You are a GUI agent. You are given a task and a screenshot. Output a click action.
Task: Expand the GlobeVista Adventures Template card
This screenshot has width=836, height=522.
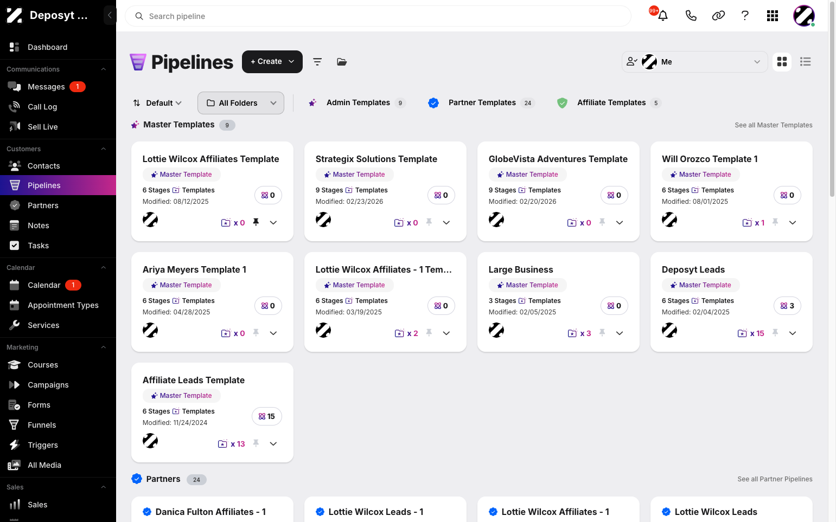pos(620,222)
